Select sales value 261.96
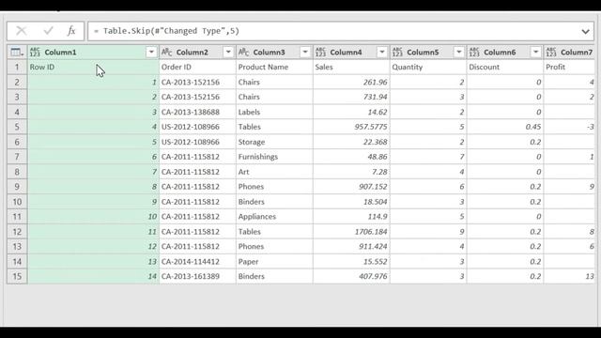 click(x=351, y=82)
